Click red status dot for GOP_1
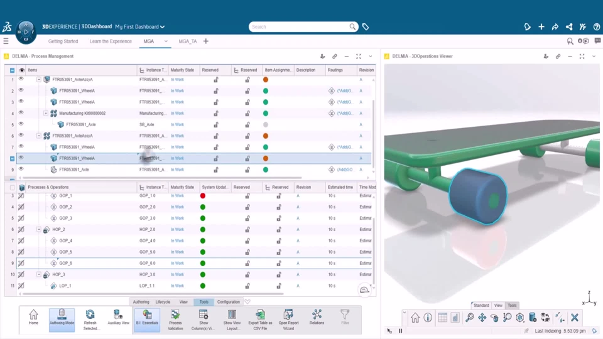 [x=203, y=196]
